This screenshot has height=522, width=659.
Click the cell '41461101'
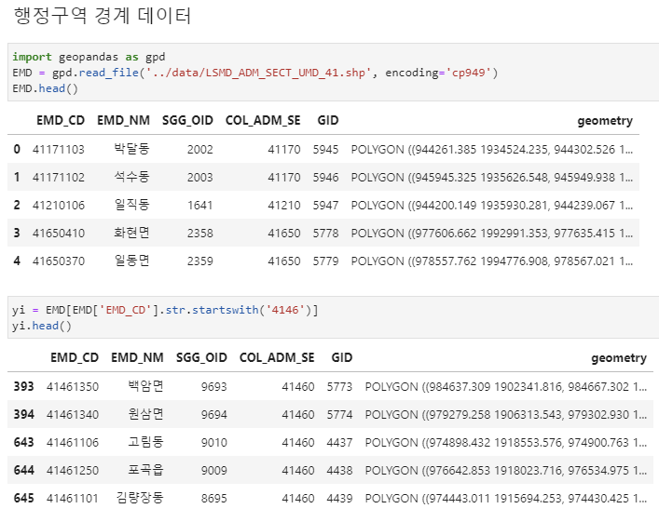point(73,498)
